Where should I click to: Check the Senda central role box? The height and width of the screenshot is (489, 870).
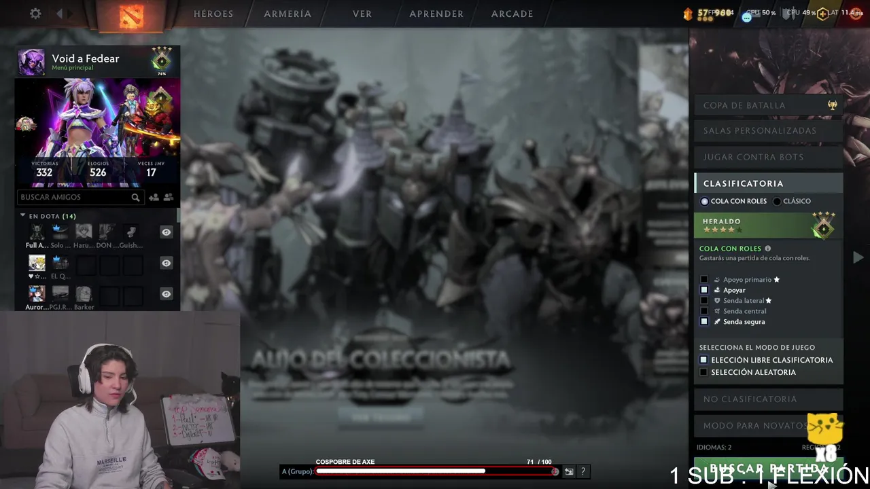704,311
